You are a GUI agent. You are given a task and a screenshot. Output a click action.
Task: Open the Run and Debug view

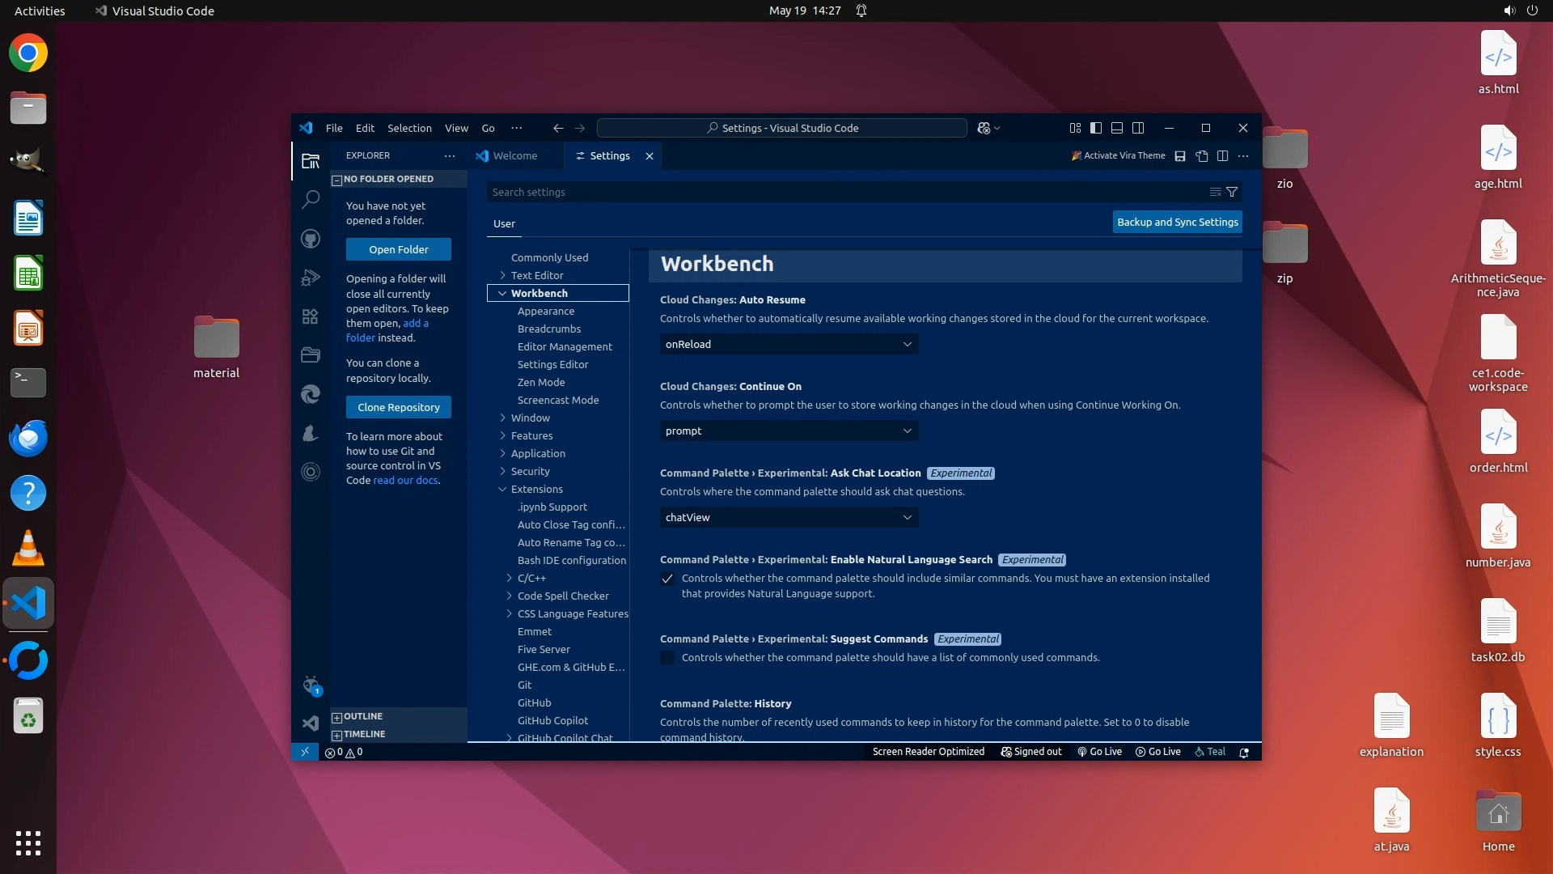coord(311,278)
